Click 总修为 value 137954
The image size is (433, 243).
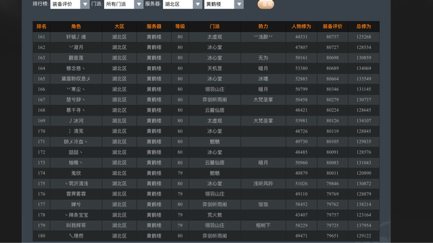(x=364, y=226)
